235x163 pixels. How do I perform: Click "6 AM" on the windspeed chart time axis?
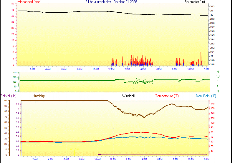coord(64,69)
